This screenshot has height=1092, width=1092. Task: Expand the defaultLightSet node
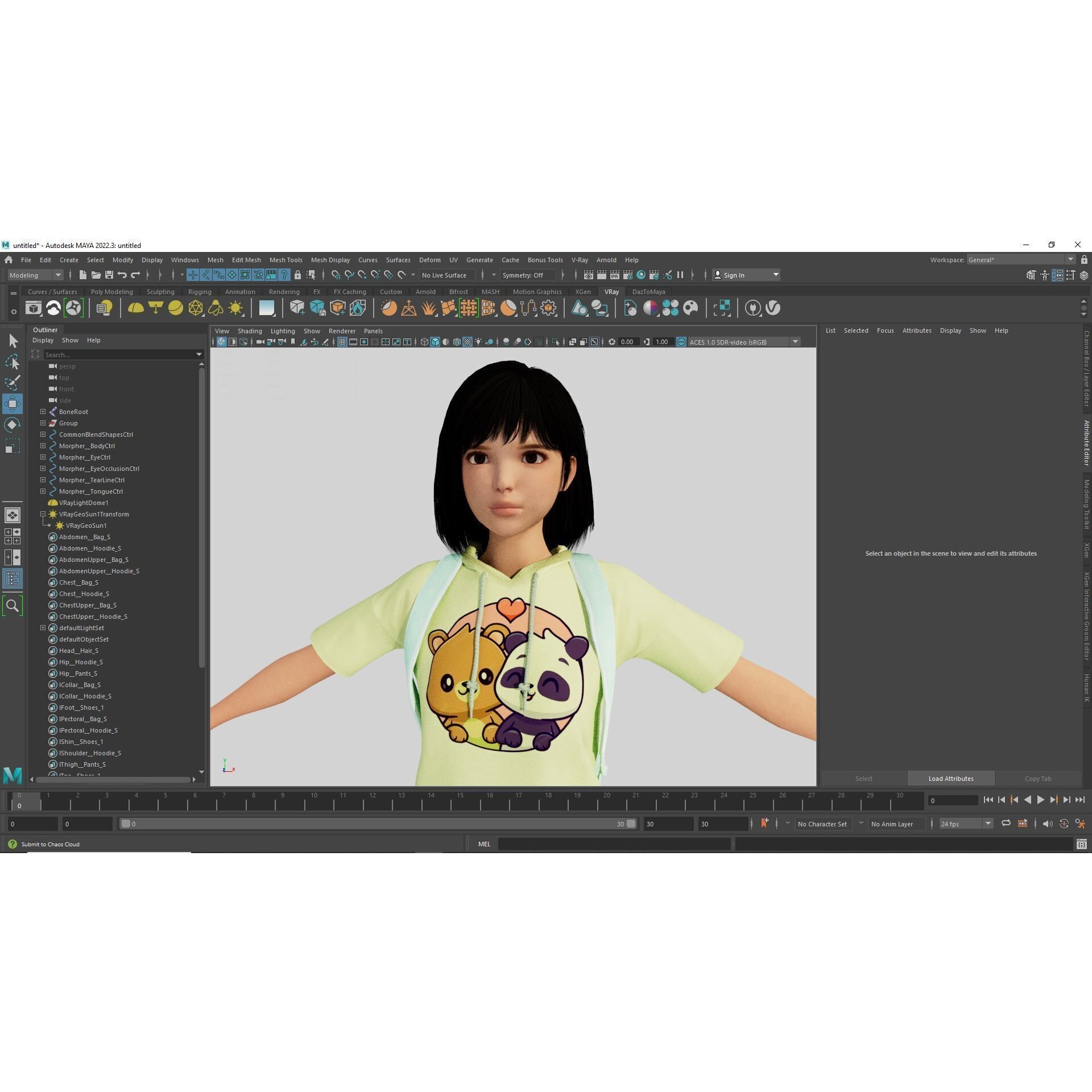click(x=43, y=627)
